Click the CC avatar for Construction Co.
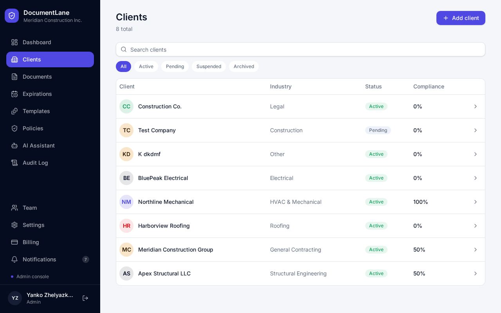 126,106
